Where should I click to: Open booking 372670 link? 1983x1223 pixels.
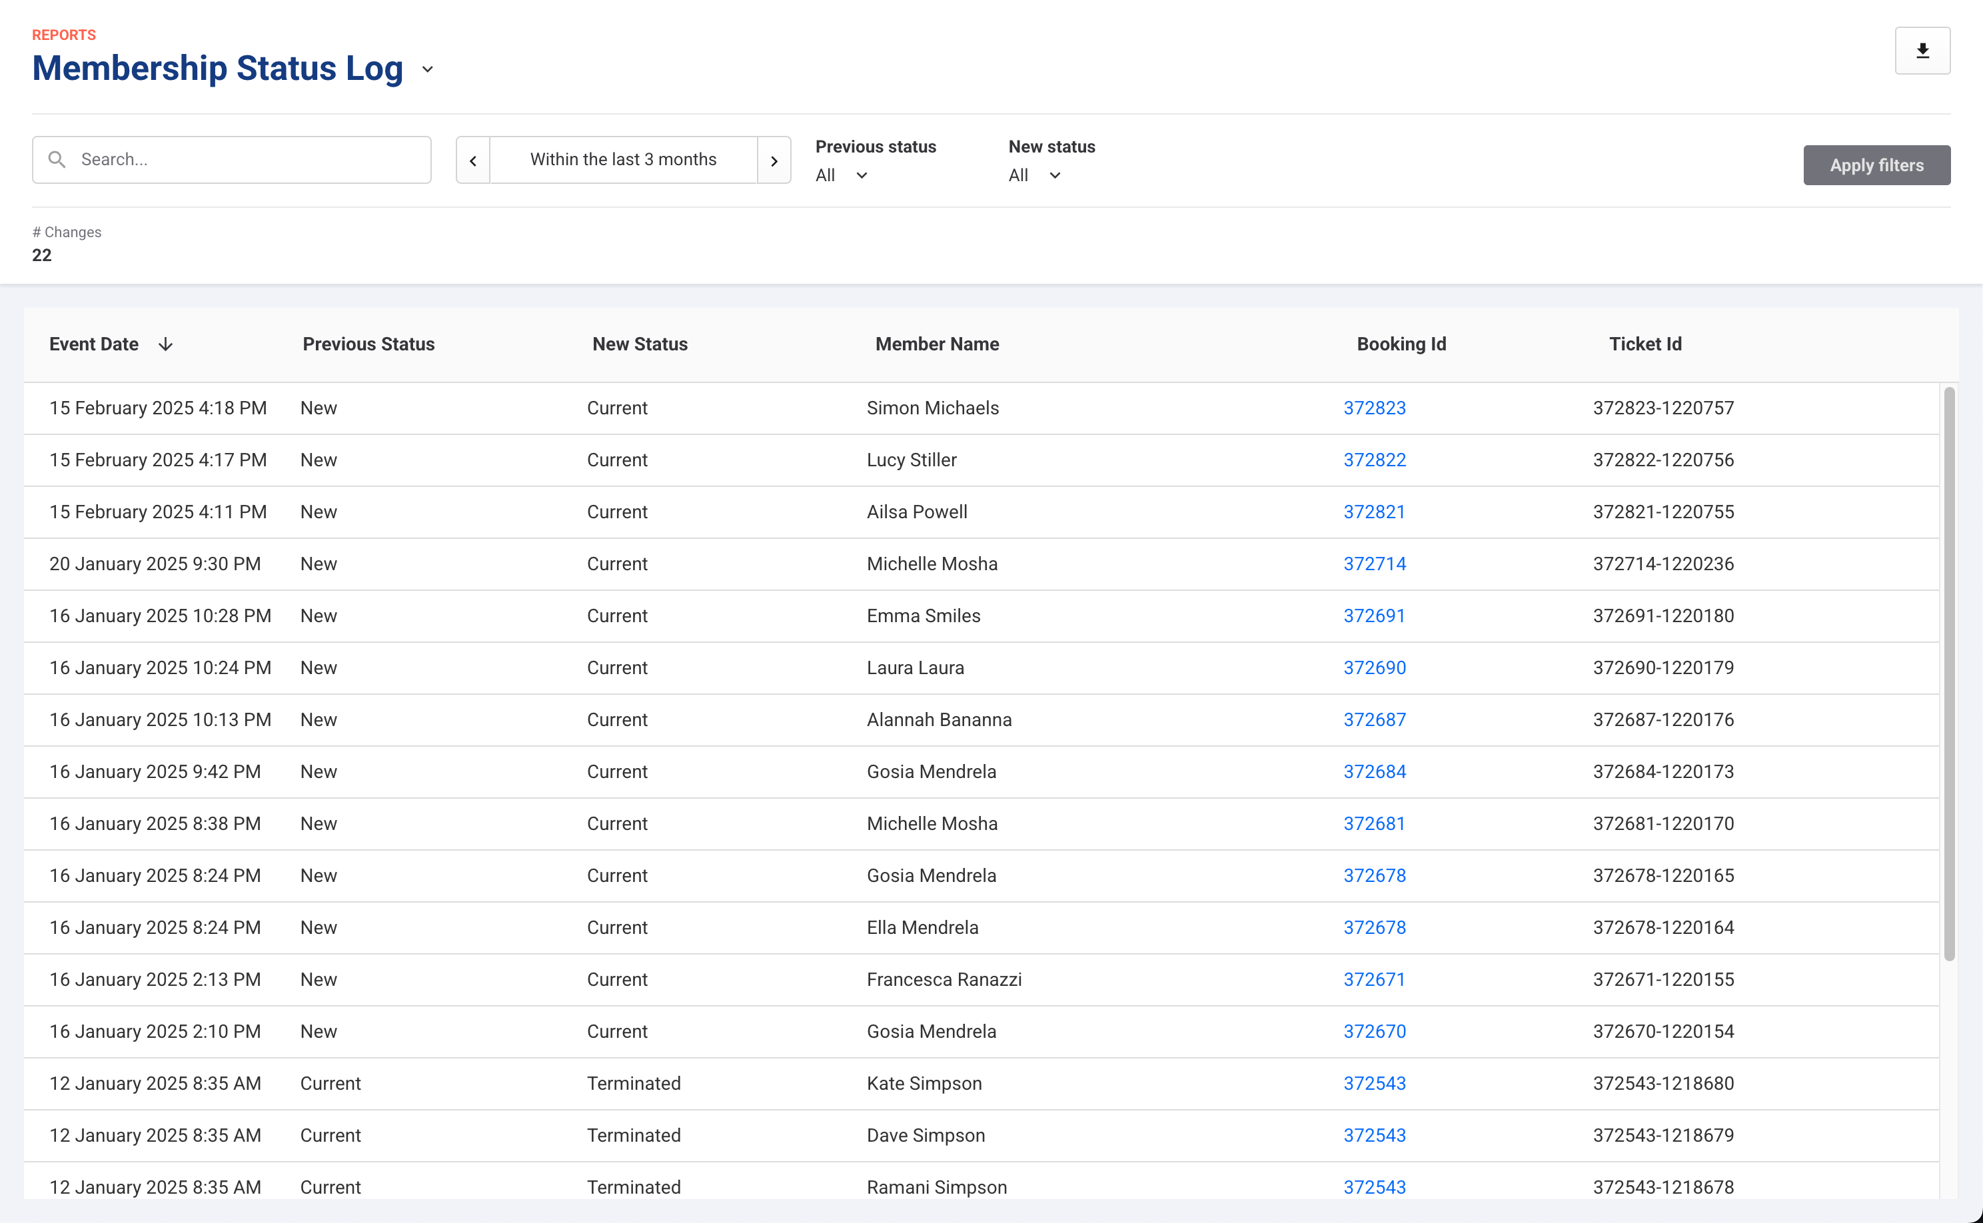pyautogui.click(x=1375, y=1031)
